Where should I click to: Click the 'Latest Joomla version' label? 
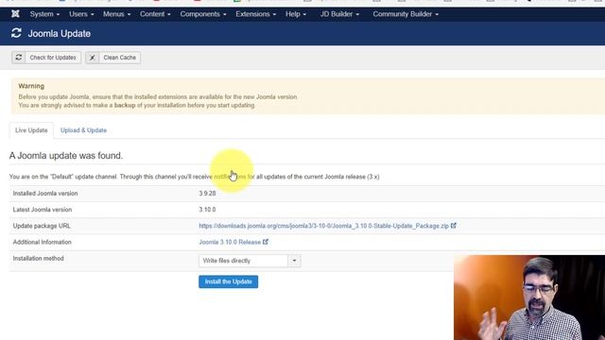pos(42,210)
